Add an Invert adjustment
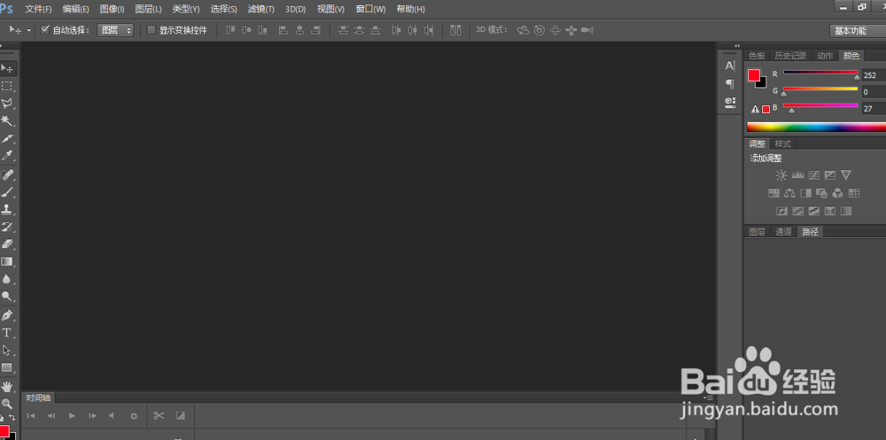The height and width of the screenshot is (440, 886). point(782,212)
